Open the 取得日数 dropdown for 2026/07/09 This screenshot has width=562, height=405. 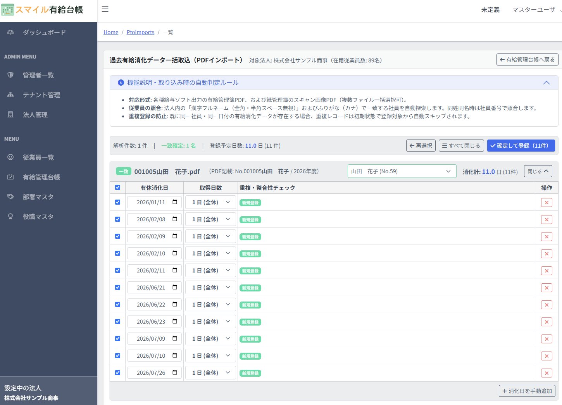(211, 339)
